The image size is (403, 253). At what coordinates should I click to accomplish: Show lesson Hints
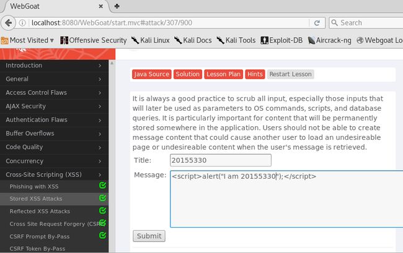255,74
